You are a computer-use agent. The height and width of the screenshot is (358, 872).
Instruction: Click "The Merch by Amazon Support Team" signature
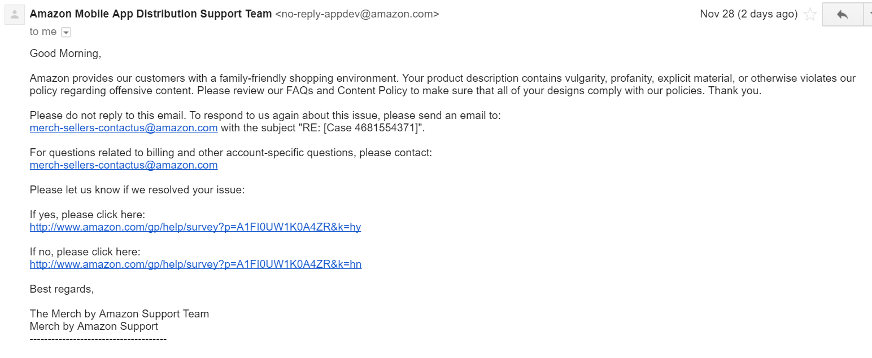coord(119,314)
